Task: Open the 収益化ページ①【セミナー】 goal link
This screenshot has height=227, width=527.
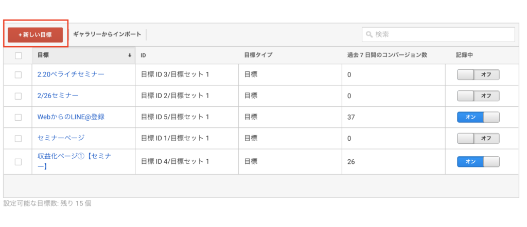Action: 74,156
